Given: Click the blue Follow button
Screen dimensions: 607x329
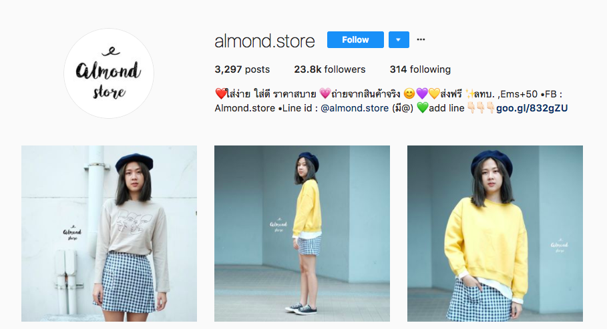Looking at the screenshot, I should pos(355,40).
